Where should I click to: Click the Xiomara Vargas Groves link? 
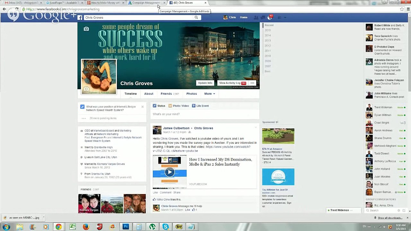coord(111,164)
